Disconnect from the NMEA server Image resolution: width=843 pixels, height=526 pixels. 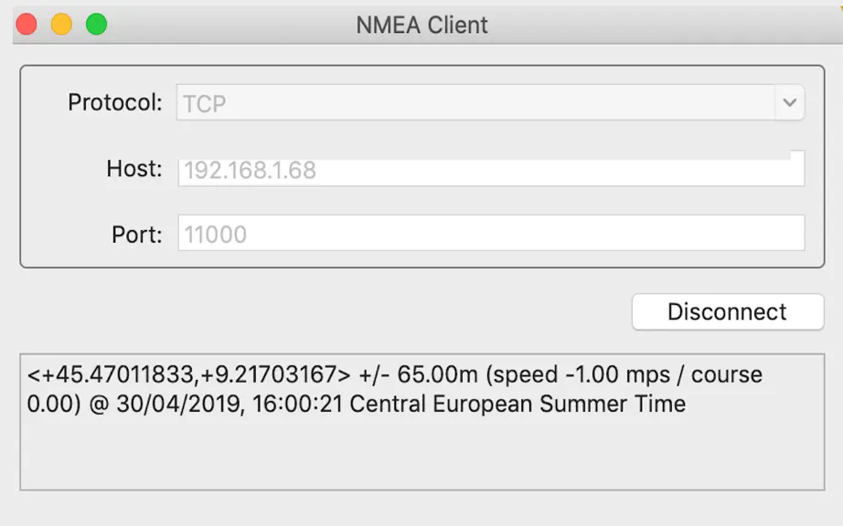point(728,311)
